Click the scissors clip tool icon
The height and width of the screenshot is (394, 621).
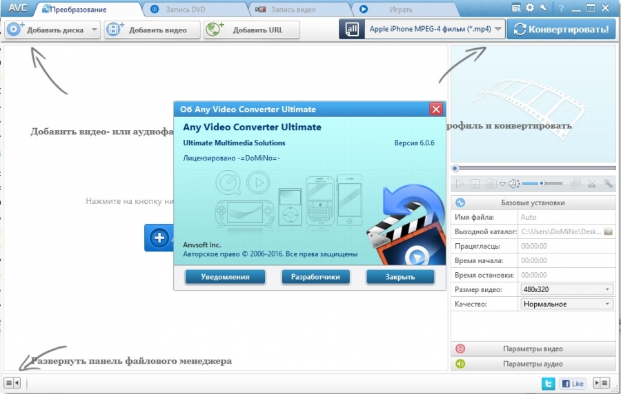coord(592,184)
